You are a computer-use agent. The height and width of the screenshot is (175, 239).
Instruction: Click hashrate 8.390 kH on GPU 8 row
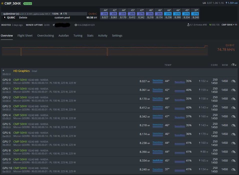[x=145, y=152]
